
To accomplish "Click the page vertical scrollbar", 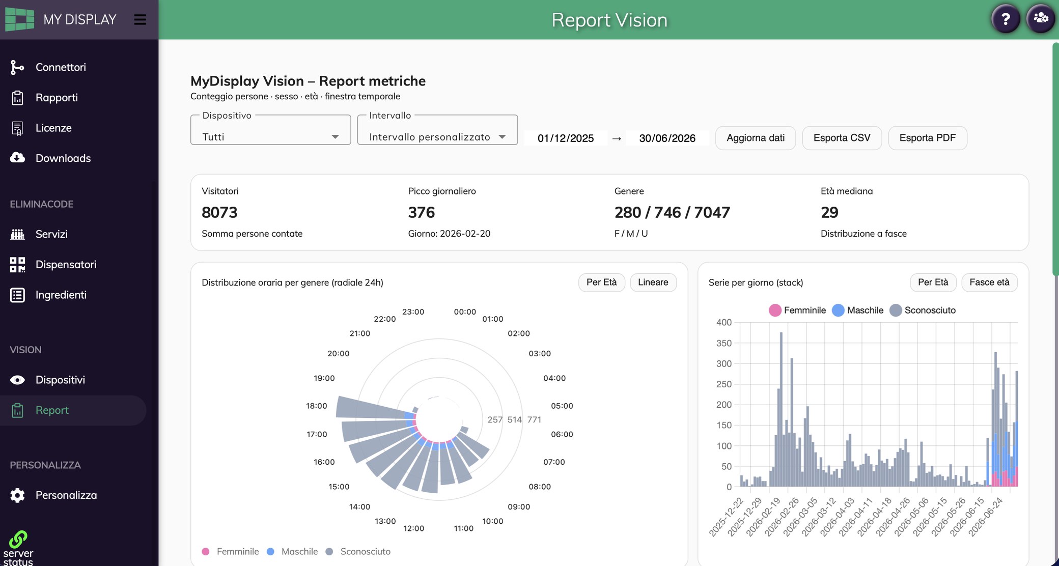I will pos(1055,159).
